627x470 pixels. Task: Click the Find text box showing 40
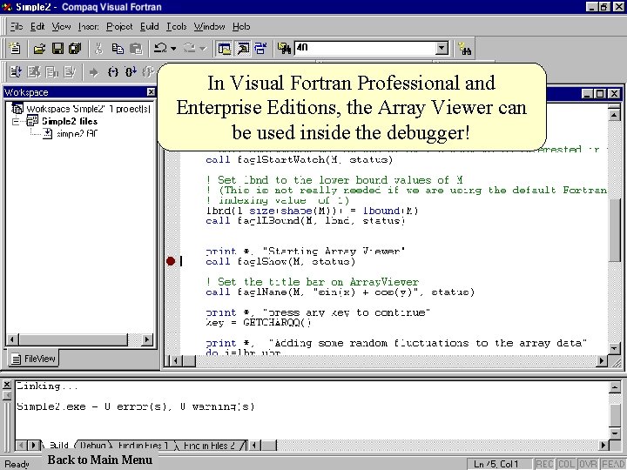point(365,49)
